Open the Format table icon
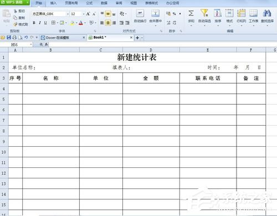This screenshot has width=277, height=216. tap(229, 13)
